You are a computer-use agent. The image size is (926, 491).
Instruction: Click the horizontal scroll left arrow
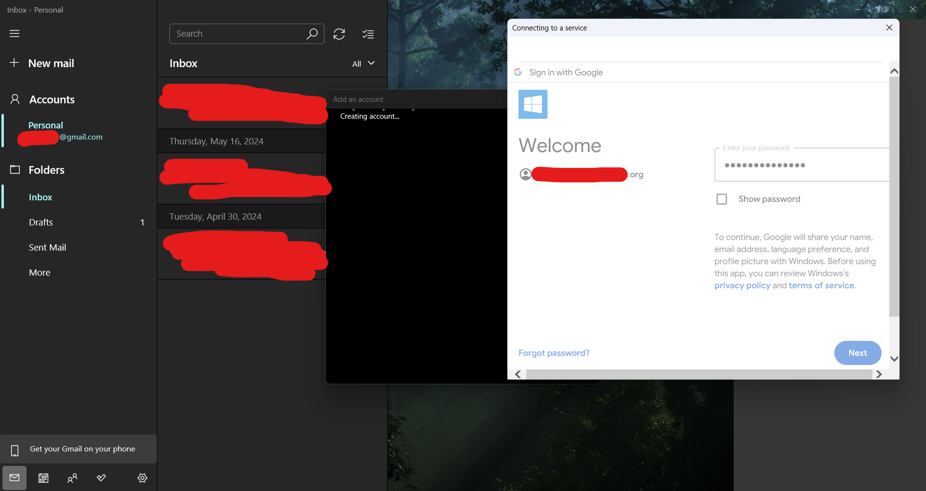[x=518, y=374]
